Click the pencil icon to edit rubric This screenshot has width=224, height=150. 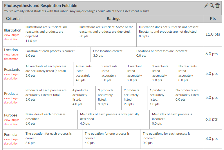point(206,5)
